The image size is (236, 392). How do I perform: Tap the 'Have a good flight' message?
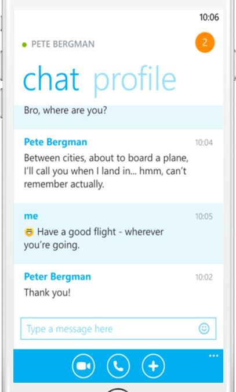tap(94, 239)
